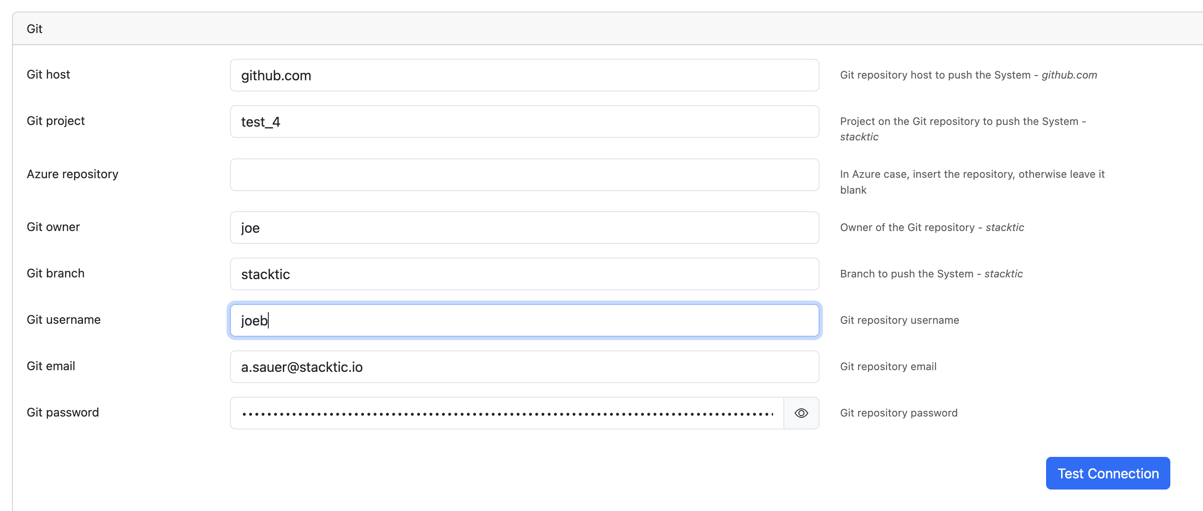Click inside the Git username field
Viewport: 1203px width, 511px height.
point(524,320)
